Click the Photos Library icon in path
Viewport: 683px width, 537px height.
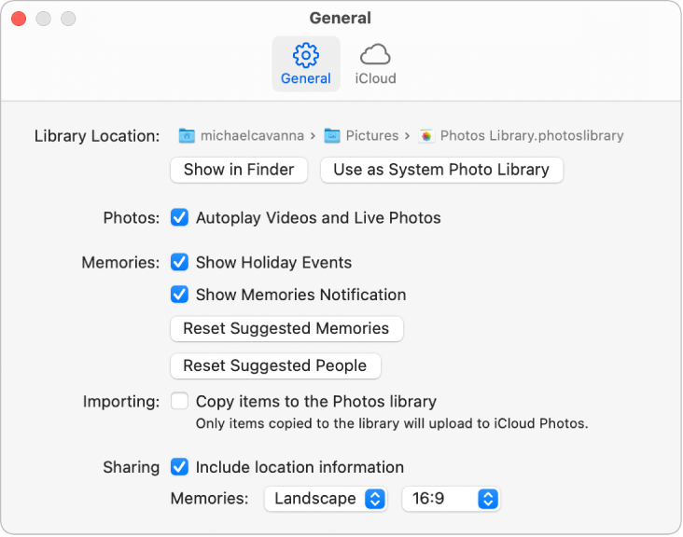[426, 136]
